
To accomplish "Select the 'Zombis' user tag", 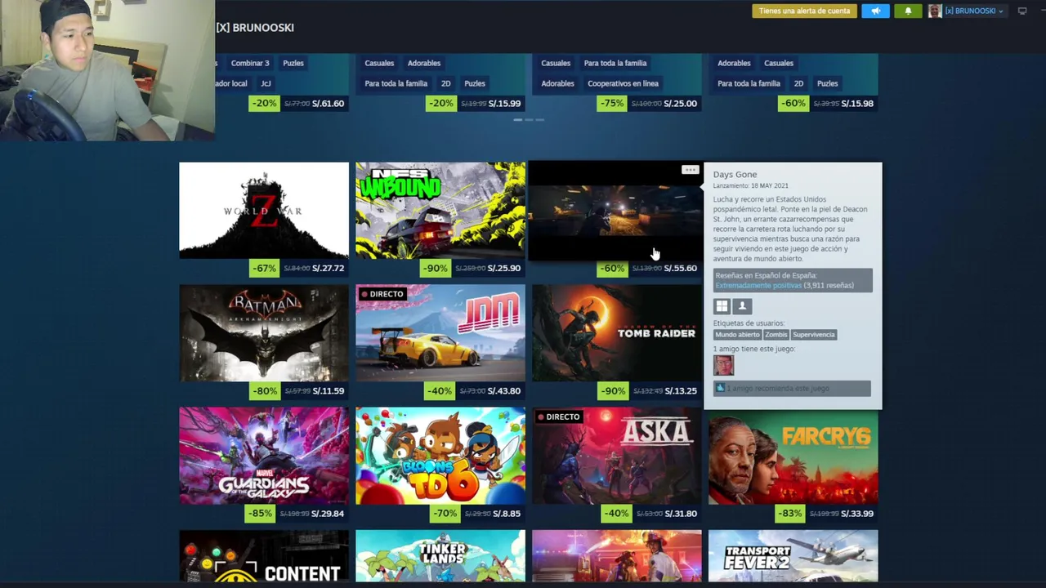I will [776, 335].
